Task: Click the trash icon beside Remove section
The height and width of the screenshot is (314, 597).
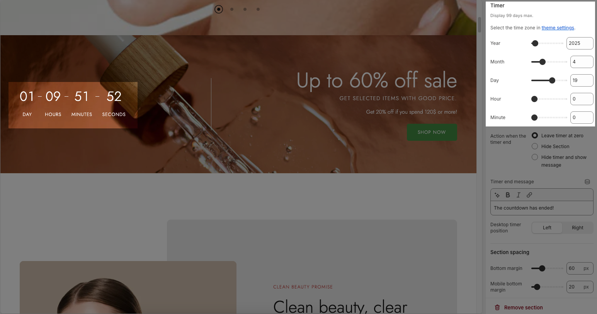Action: coord(497,307)
